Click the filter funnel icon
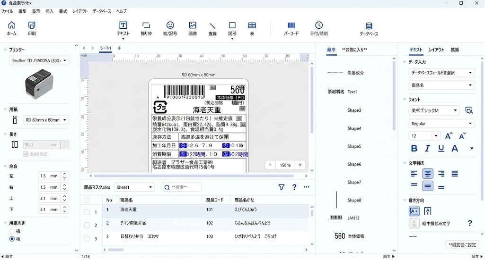This screenshot has width=485, height=260. [281, 187]
